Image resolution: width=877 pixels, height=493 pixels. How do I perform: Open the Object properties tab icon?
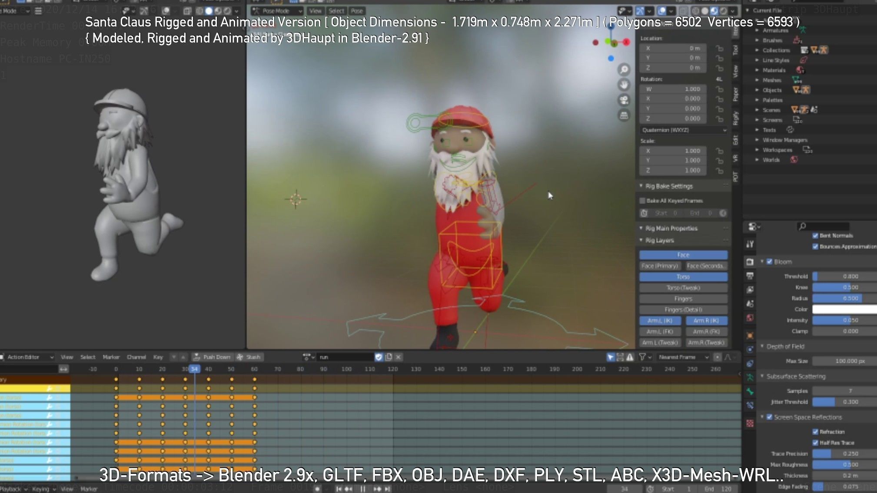click(x=750, y=335)
